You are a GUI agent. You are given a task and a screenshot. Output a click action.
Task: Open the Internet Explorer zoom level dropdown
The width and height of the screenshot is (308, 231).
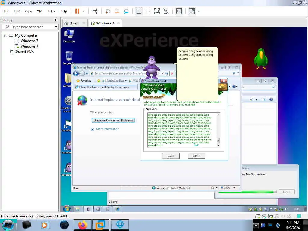tap(234, 188)
